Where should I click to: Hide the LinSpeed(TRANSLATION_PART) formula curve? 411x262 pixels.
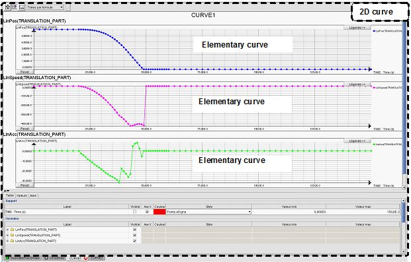135,236
